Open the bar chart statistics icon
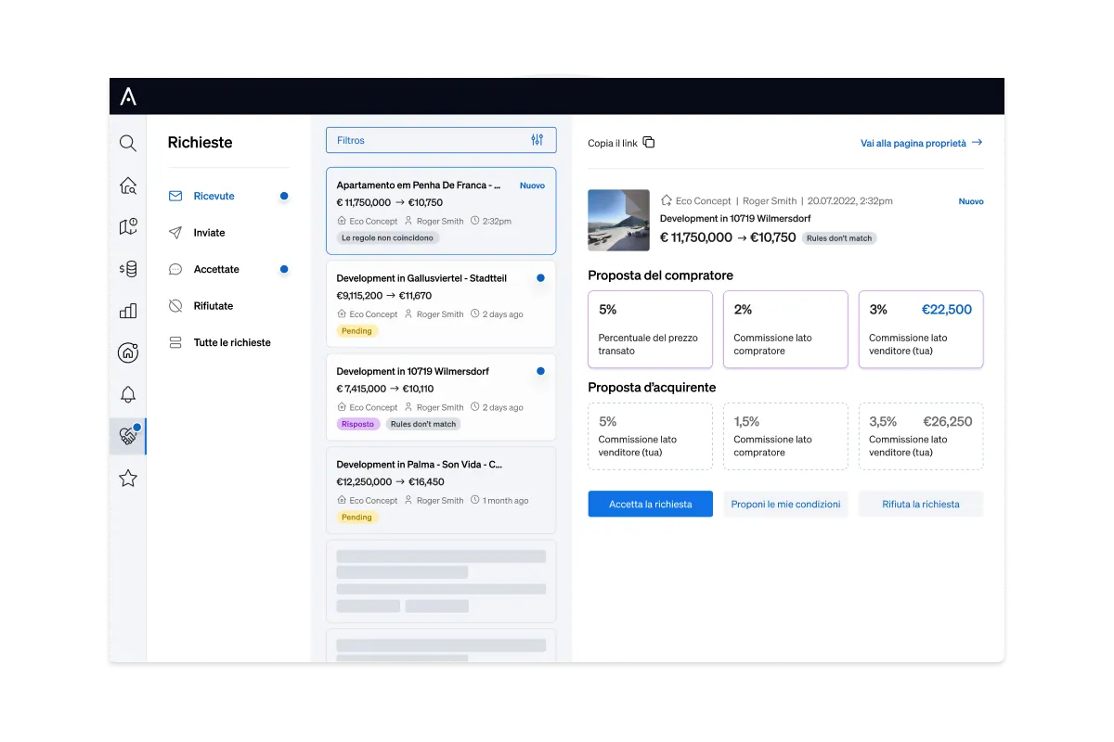This screenshot has width=1114, height=742. point(128,311)
